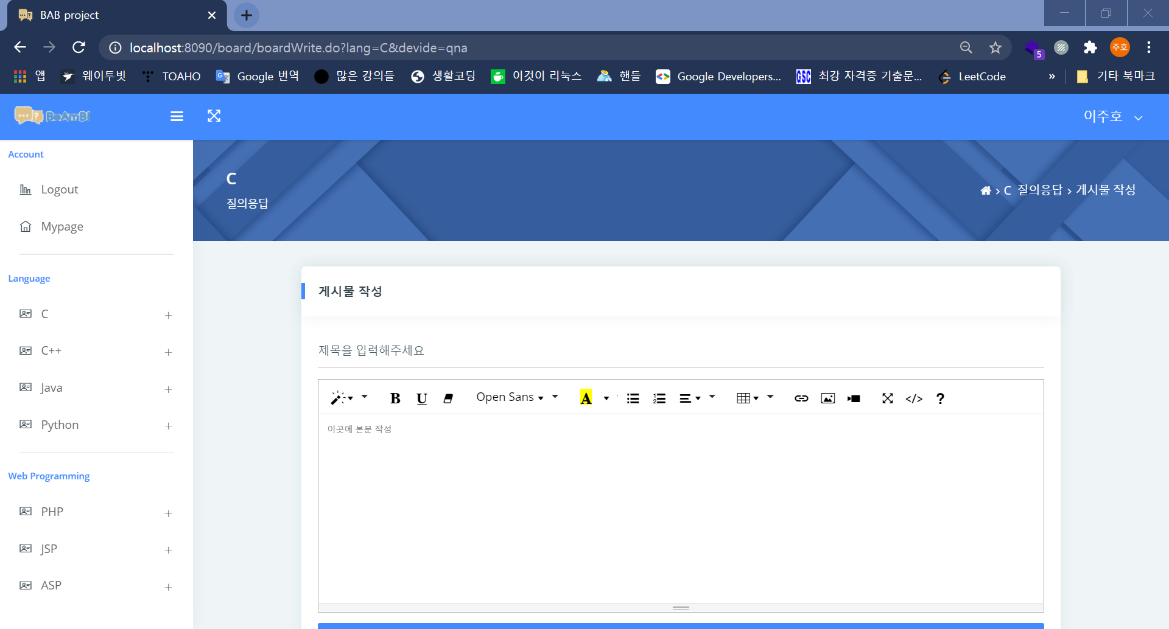Open the 이주호 user dropdown
The height and width of the screenshot is (629, 1169).
[1112, 116]
